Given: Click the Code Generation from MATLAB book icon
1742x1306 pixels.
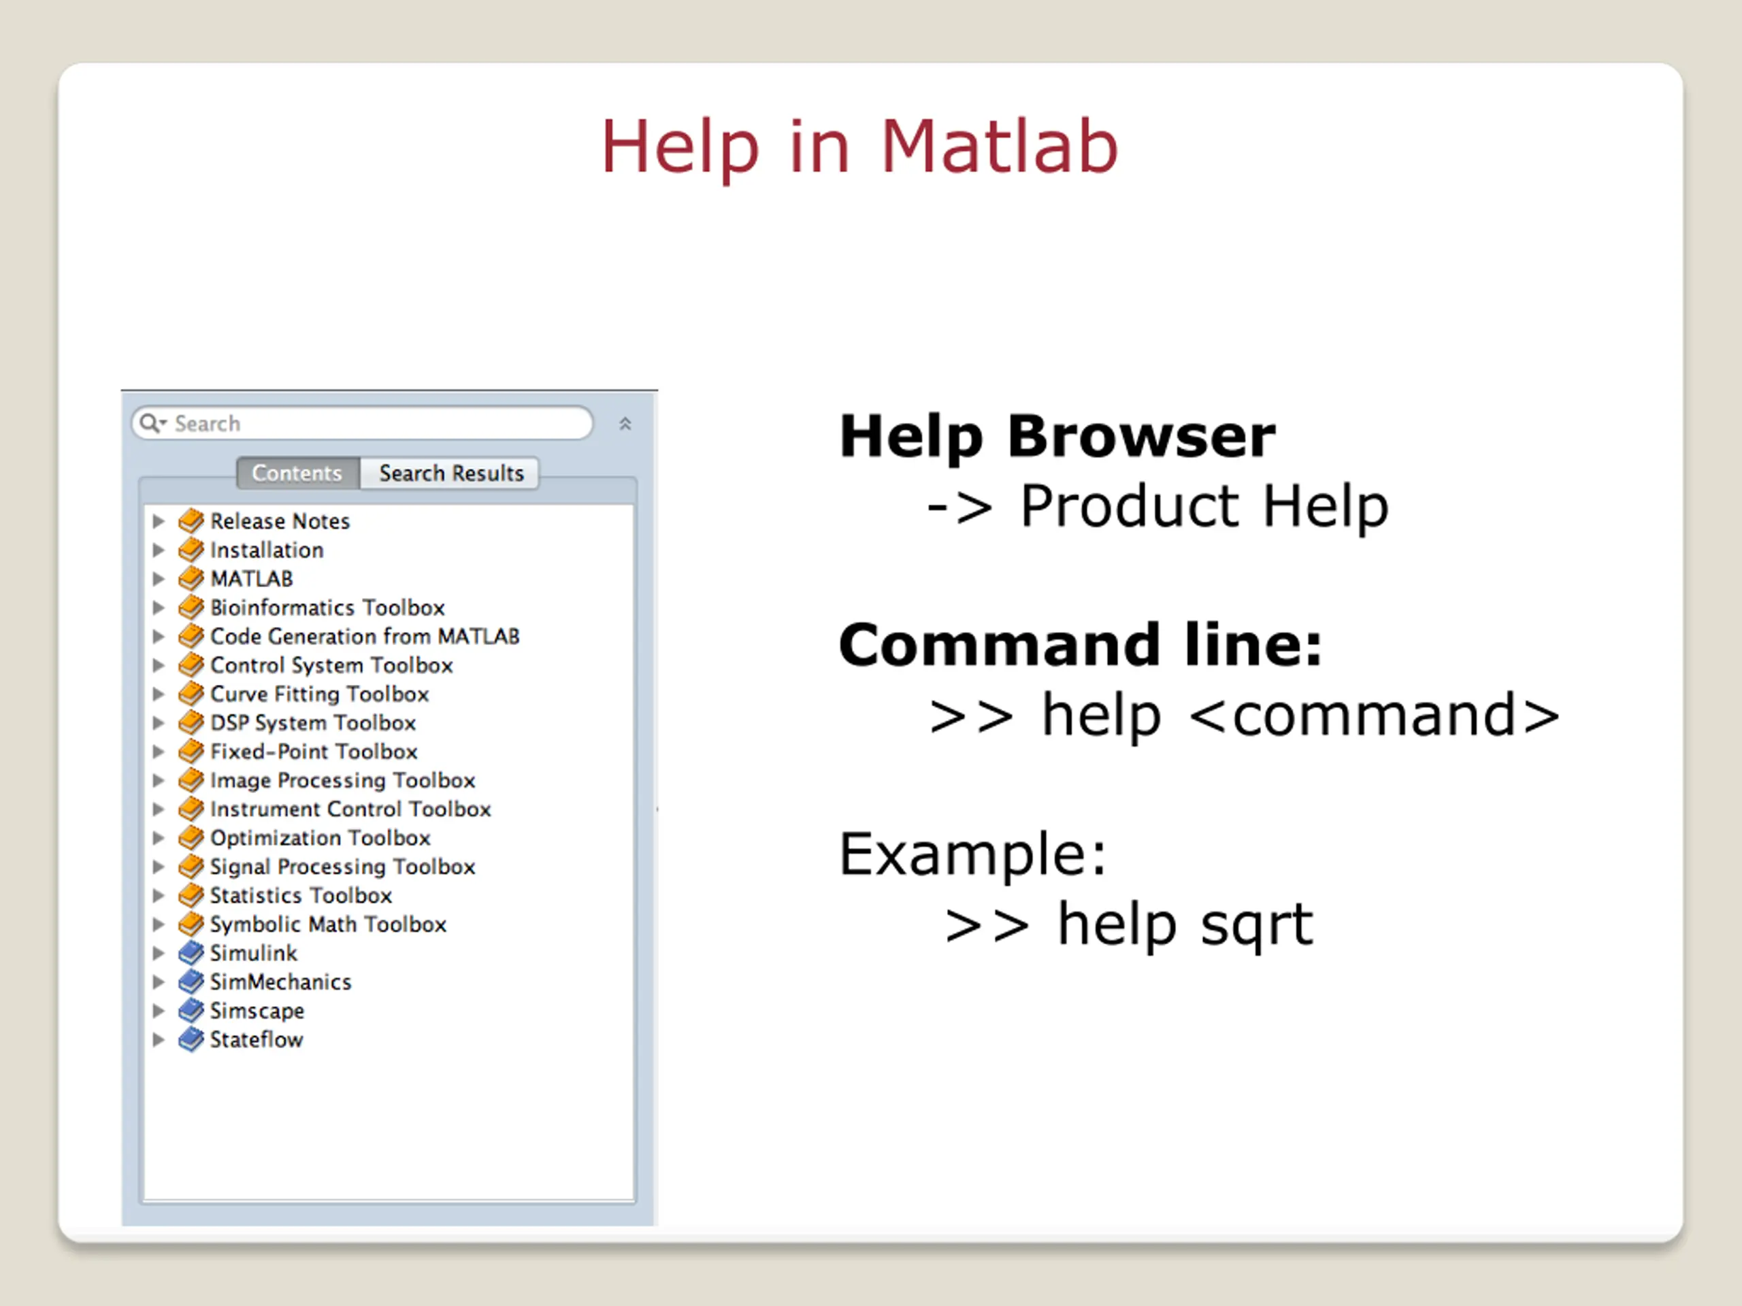Looking at the screenshot, I should click(x=191, y=636).
